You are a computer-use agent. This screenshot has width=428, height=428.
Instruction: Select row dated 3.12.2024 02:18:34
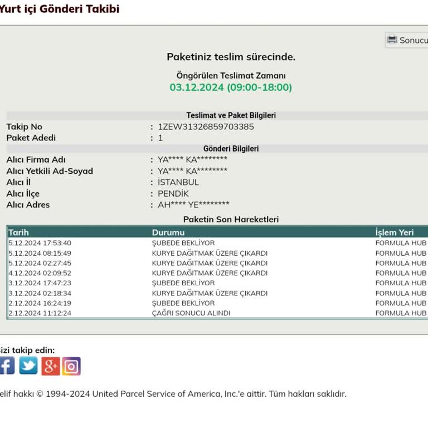tap(217, 293)
